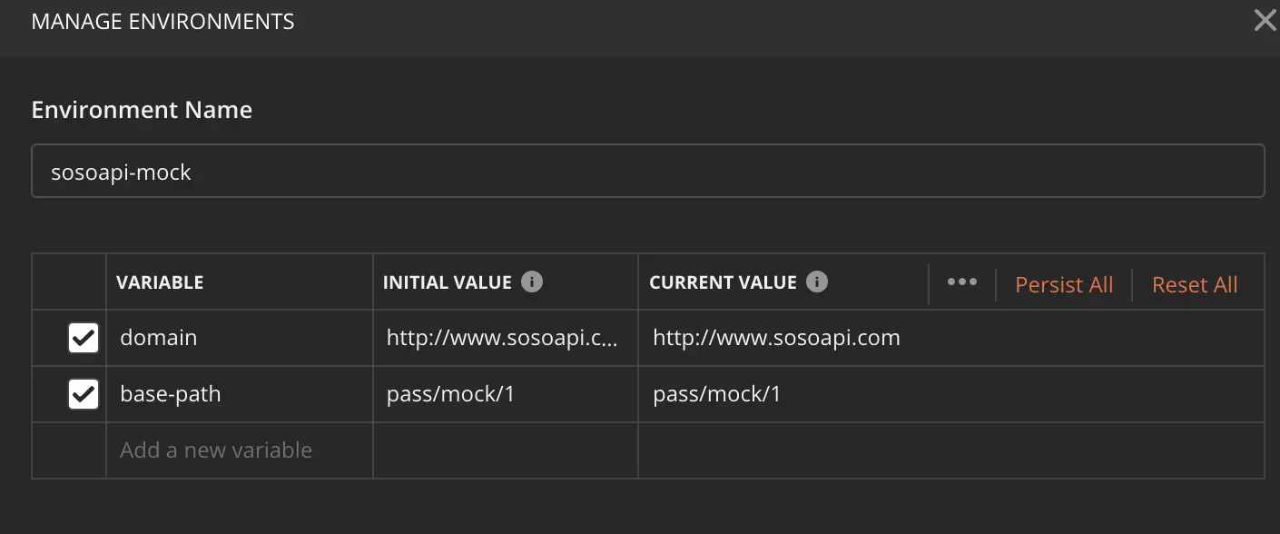Click the Current Value info icon

coord(817,282)
